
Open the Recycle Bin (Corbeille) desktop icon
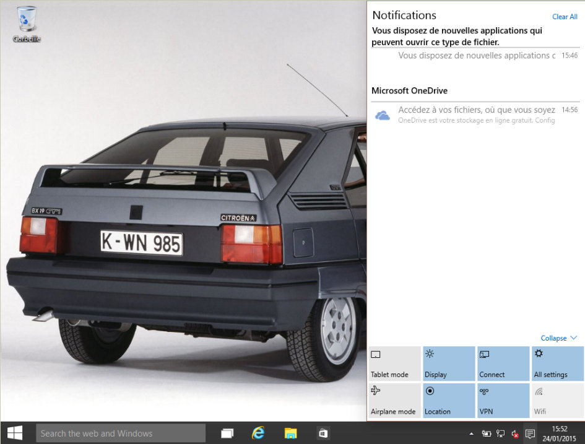(x=27, y=24)
